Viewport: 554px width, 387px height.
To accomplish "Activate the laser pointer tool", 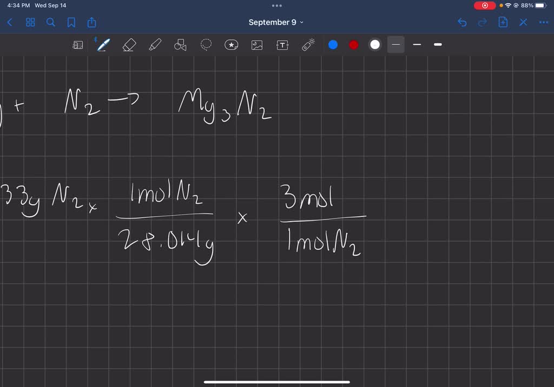I will tap(308, 45).
